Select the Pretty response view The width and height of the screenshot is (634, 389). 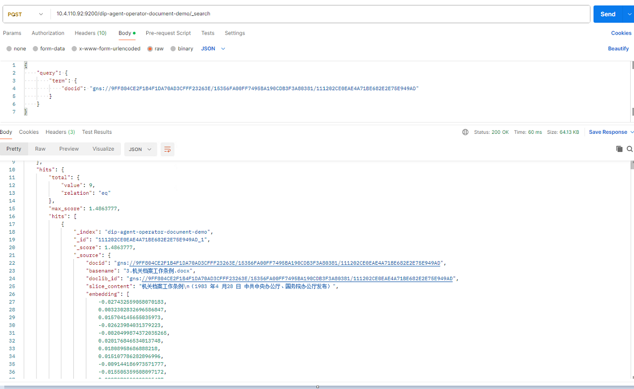tap(14, 149)
